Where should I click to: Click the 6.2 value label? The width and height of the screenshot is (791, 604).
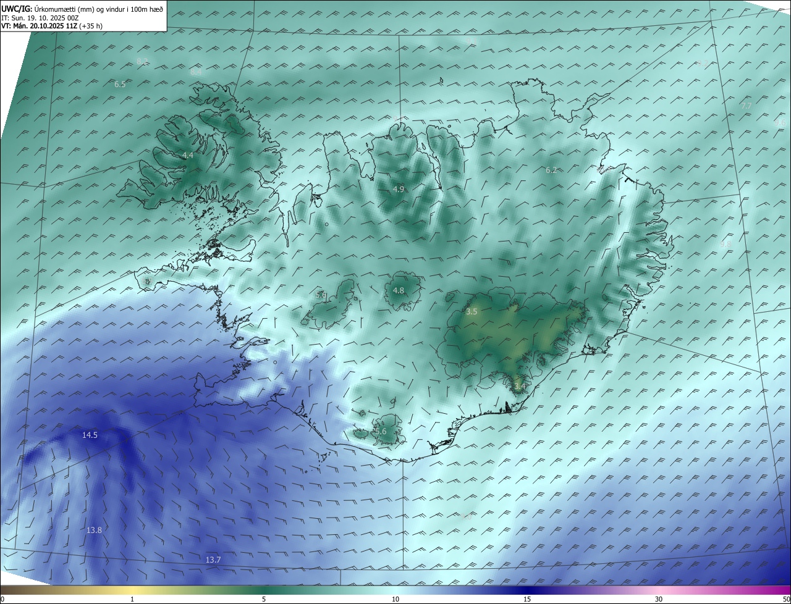click(x=551, y=170)
